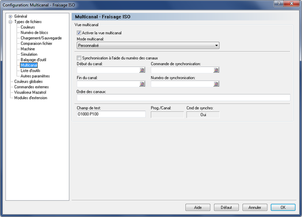This screenshot has height=217, width=302.
Task: Select the Multicanal tree item
Action: tap(29, 65)
